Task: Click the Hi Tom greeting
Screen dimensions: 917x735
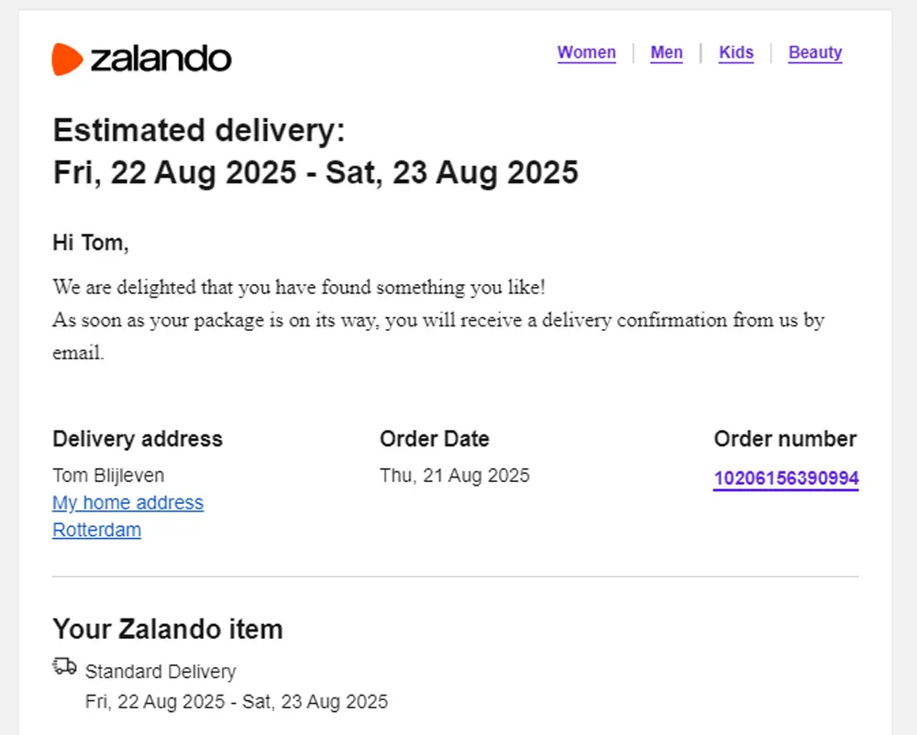Action: [x=91, y=243]
